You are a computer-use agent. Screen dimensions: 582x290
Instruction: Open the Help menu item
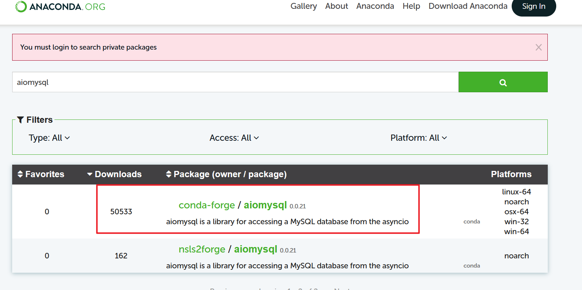tap(411, 6)
